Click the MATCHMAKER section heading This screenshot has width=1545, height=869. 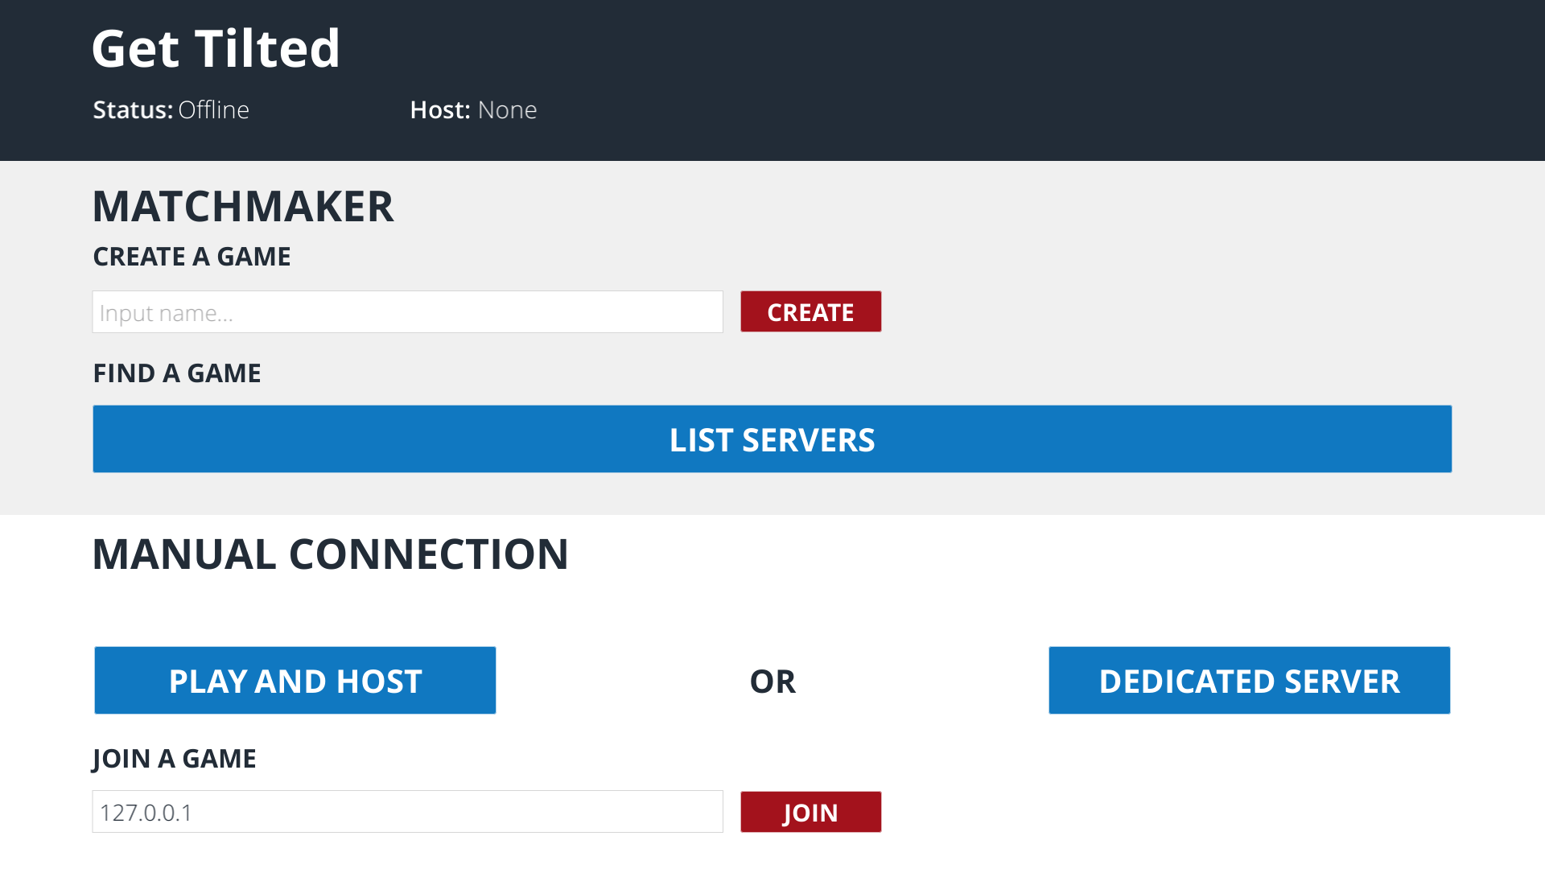[x=243, y=207]
